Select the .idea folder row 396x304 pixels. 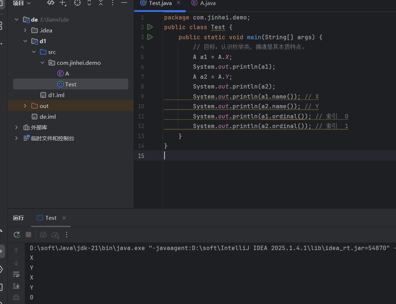click(71, 31)
